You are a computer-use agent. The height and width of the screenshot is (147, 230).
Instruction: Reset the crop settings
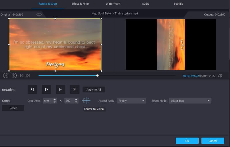[13, 108]
